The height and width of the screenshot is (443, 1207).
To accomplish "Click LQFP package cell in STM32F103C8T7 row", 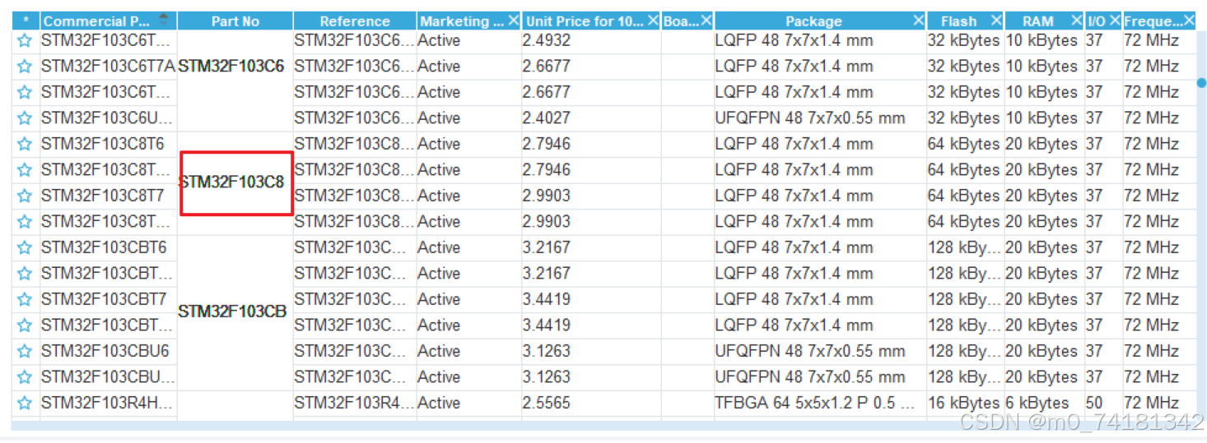I will [x=820, y=196].
